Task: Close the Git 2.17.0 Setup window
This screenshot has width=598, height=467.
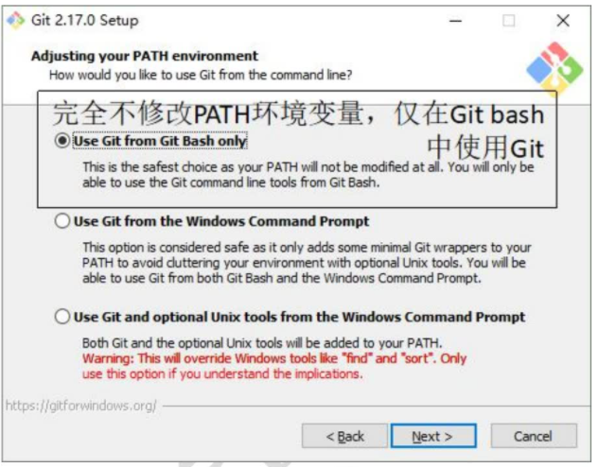Action: click(563, 21)
